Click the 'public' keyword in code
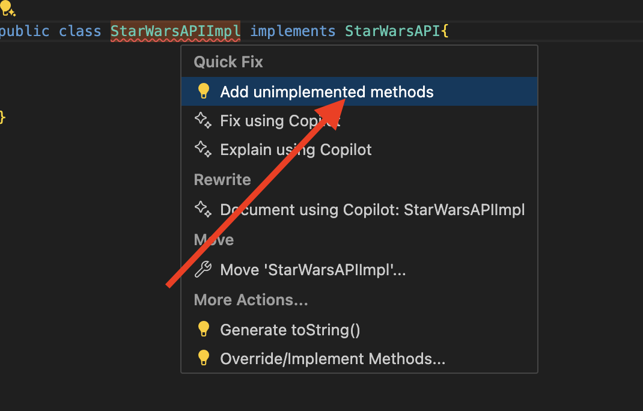This screenshot has height=411, width=643. (x=25, y=31)
